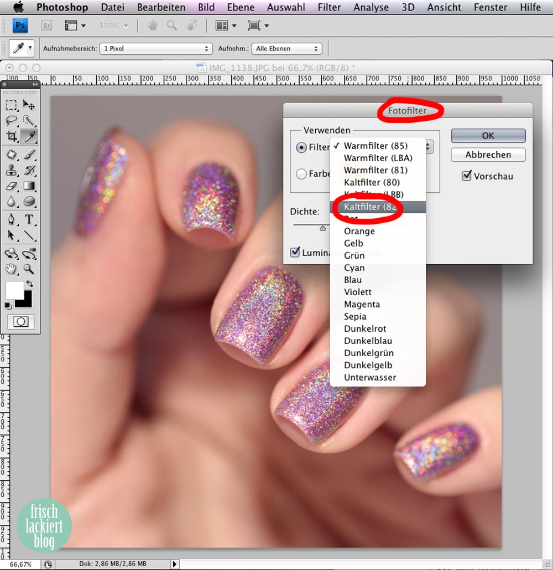Open the Apple menu
The width and height of the screenshot is (553, 570).
[18, 7]
